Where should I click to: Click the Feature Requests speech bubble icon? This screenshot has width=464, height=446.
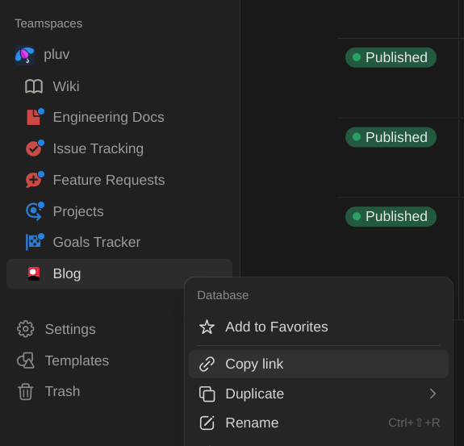pyautogui.click(x=35, y=180)
